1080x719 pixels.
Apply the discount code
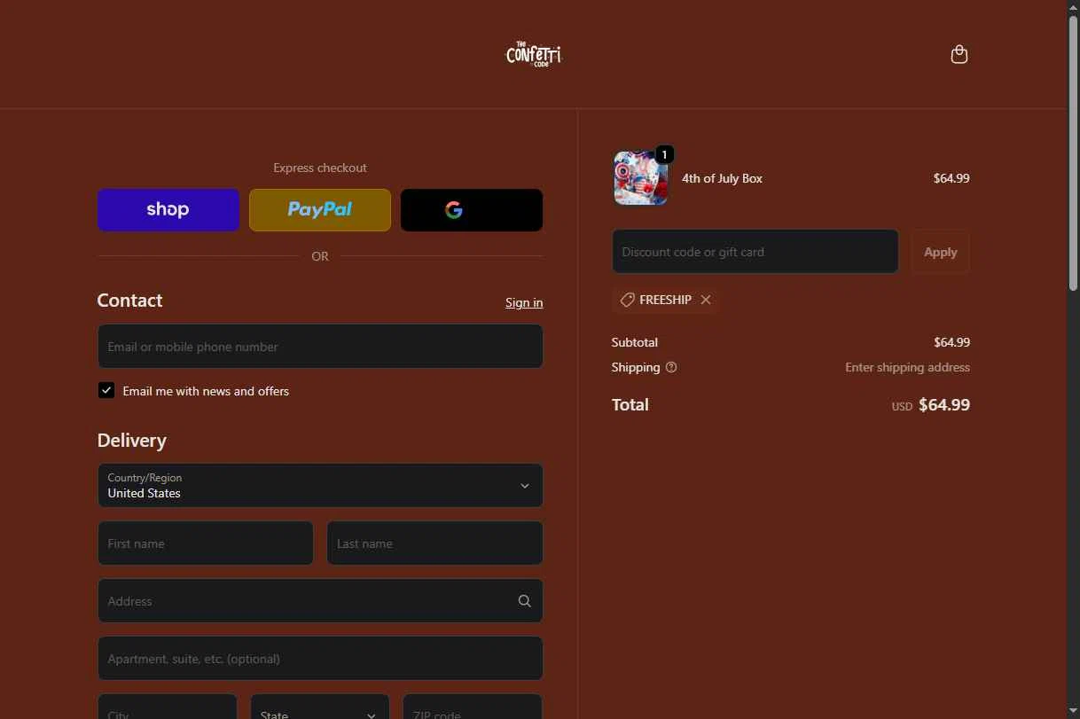coord(940,252)
